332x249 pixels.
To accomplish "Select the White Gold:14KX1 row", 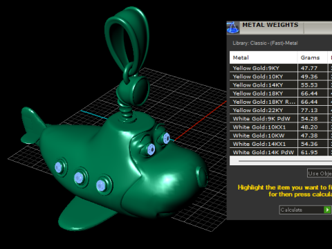I will [x=281, y=144].
